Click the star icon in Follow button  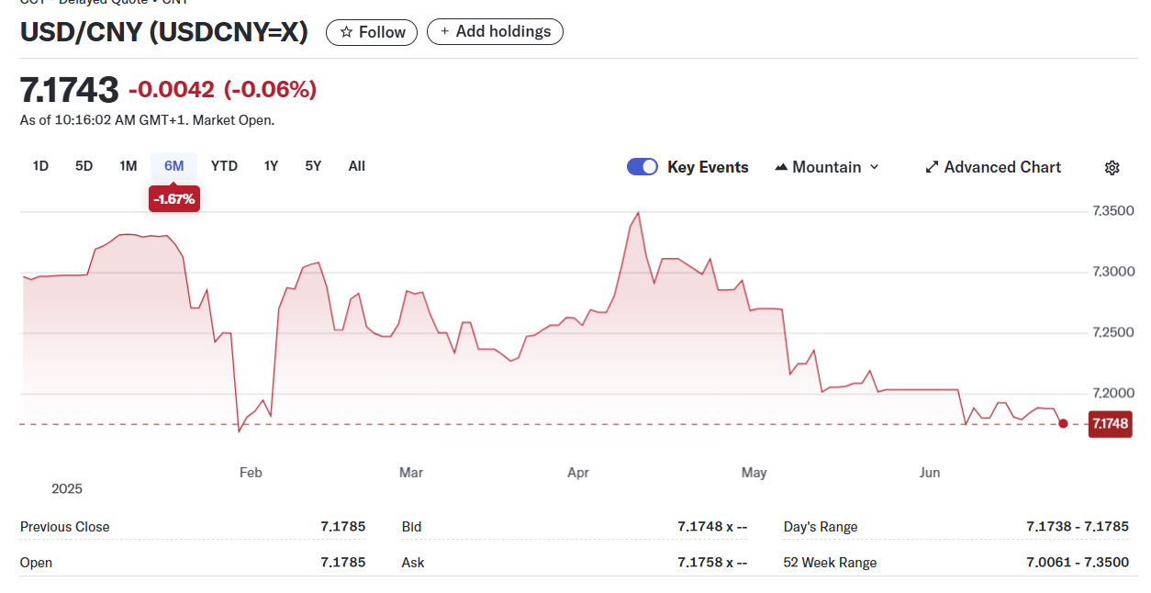[x=346, y=32]
